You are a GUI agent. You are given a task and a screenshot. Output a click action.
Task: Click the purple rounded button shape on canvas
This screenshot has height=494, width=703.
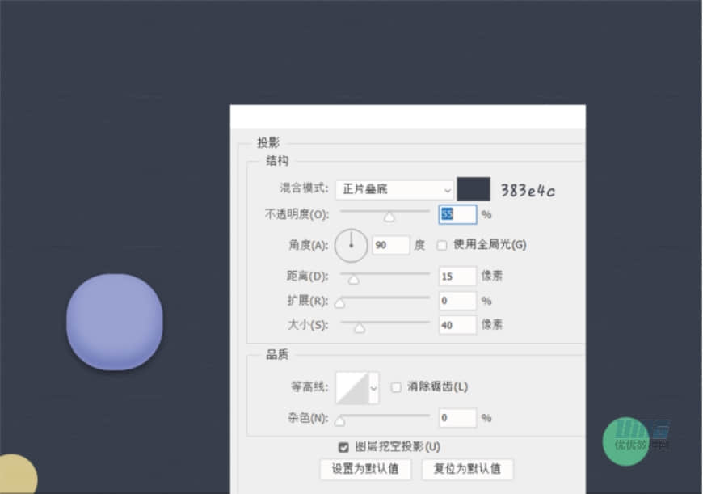coord(115,322)
